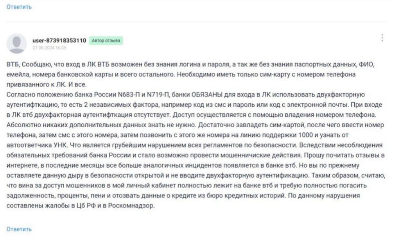Screen dimensions: 393x241
Task: Click N719-П in the comment text
Action: tap(158, 95)
